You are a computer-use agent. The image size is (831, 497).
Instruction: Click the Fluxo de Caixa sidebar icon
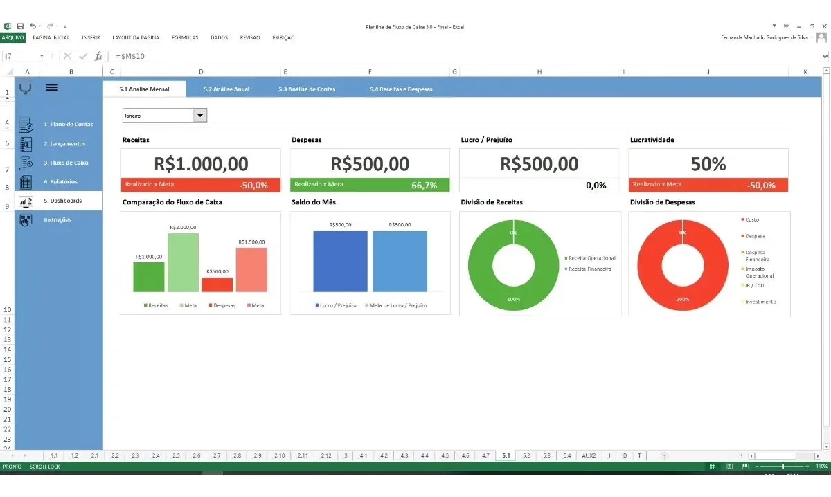[x=26, y=163]
